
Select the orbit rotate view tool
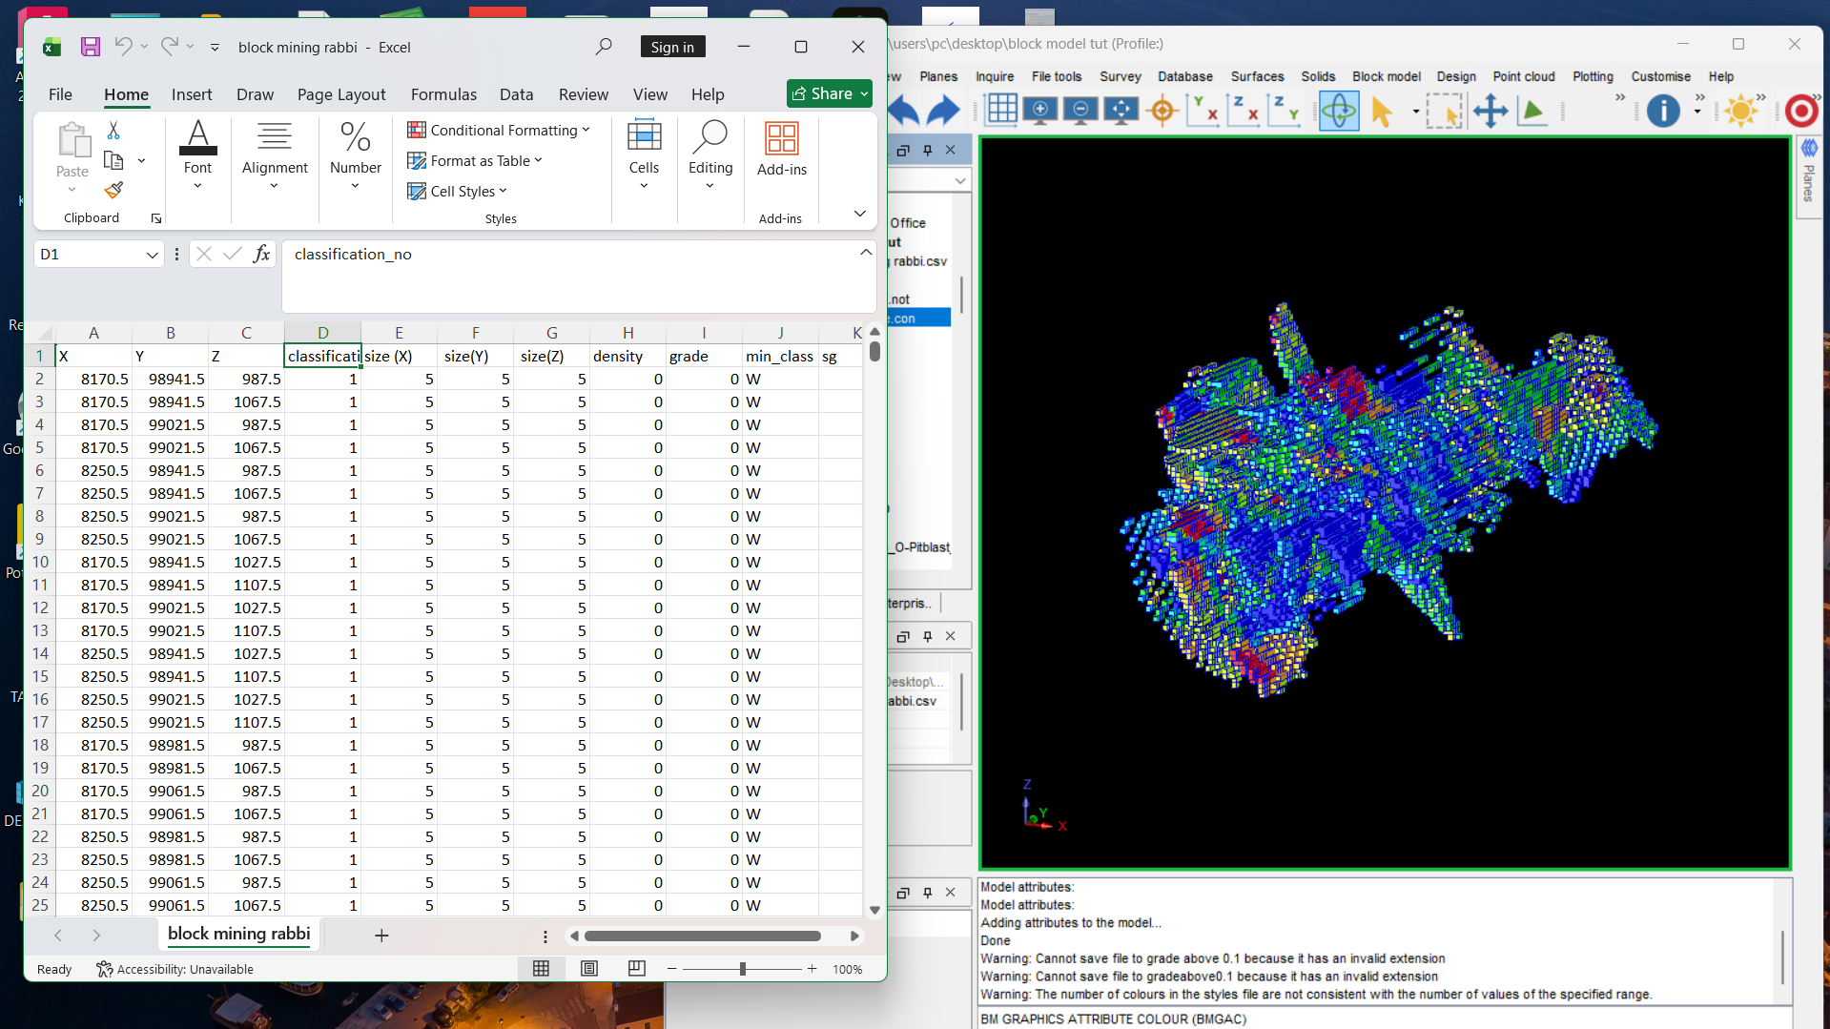pyautogui.click(x=1339, y=111)
